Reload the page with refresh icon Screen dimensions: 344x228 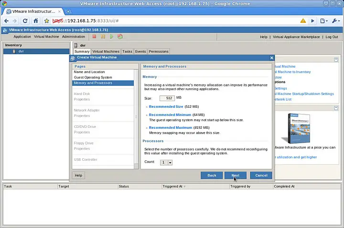click(x=25, y=21)
